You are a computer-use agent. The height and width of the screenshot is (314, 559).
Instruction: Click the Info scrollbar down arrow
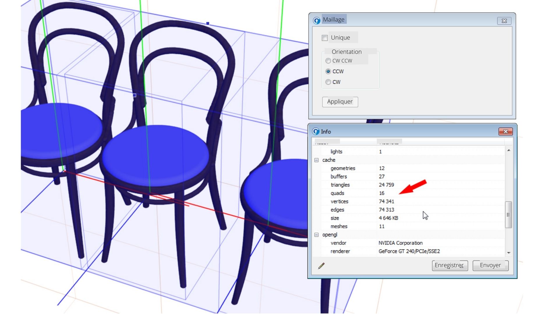point(509,253)
